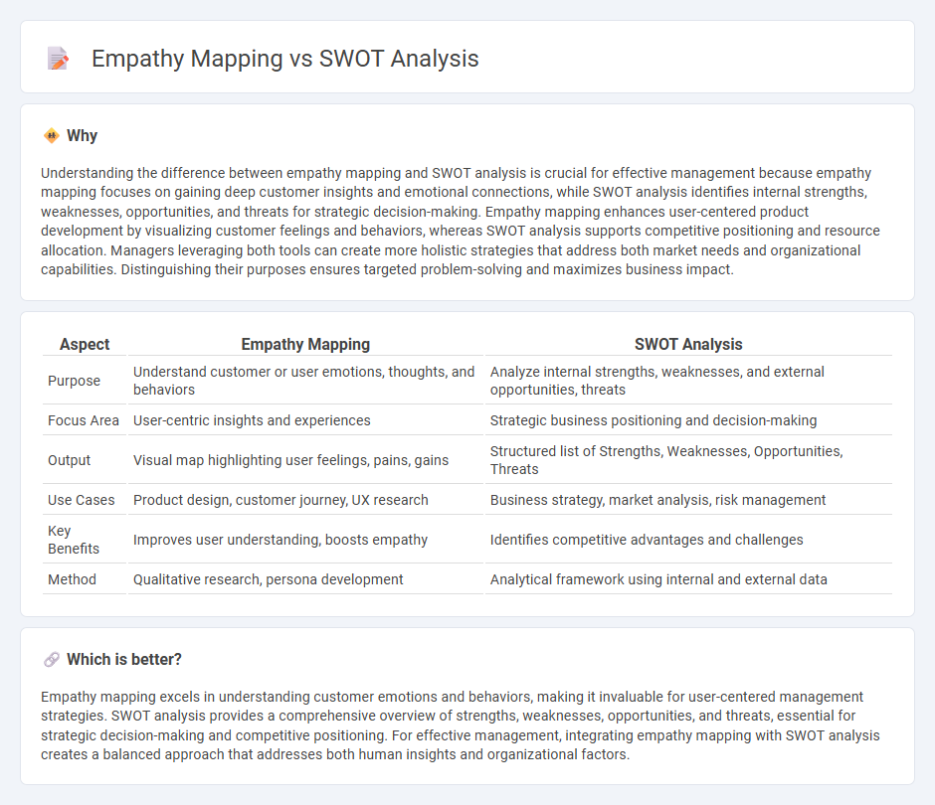Viewport: 935px width, 805px height.
Task: Click the Why section heading
Action: pyautogui.click(x=84, y=135)
